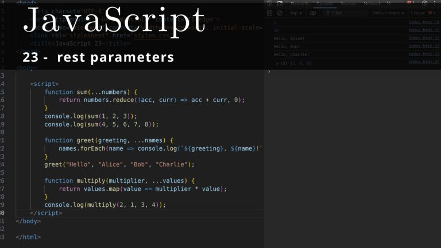Open the source link beside Hello, Alice!
This screenshot has height=248, width=441.
424,38
